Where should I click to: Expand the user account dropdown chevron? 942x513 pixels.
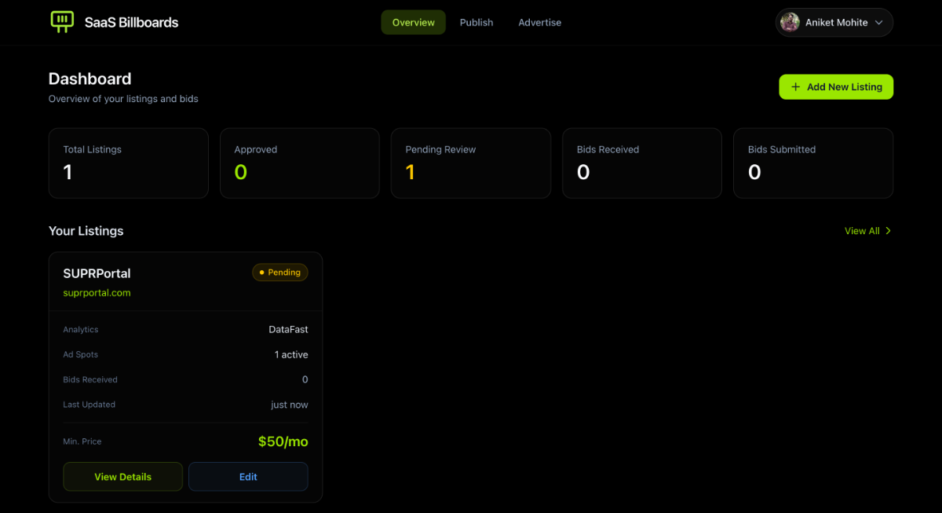pyautogui.click(x=879, y=23)
